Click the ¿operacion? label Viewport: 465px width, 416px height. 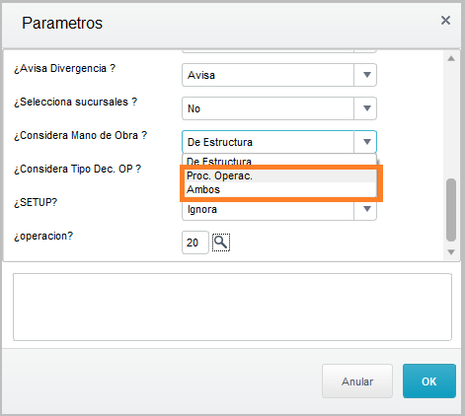click(43, 236)
